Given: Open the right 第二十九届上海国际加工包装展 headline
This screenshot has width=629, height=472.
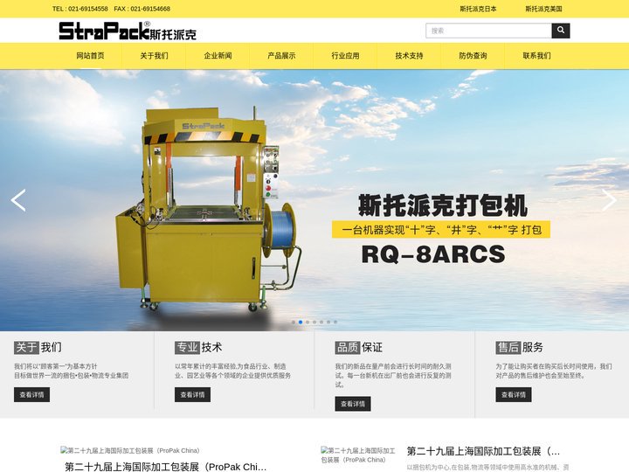Looking at the screenshot, I should (x=483, y=451).
